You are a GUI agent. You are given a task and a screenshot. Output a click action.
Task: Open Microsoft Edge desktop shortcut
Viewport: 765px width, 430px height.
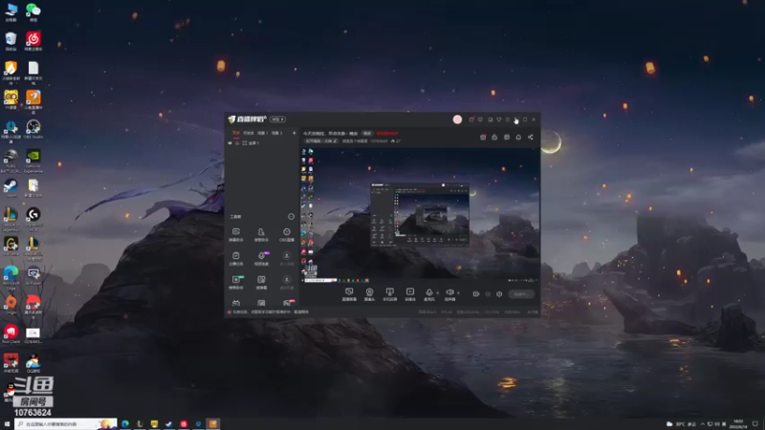[x=11, y=278]
